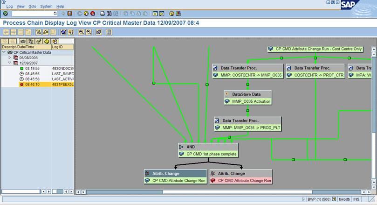Click the Print icon in standard toolbar
This screenshot has height=205, width=377.
(x=103, y=14)
